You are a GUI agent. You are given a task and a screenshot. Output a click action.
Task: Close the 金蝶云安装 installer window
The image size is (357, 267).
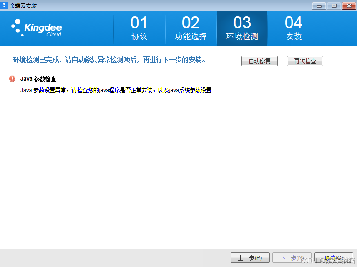[x=349, y=6]
